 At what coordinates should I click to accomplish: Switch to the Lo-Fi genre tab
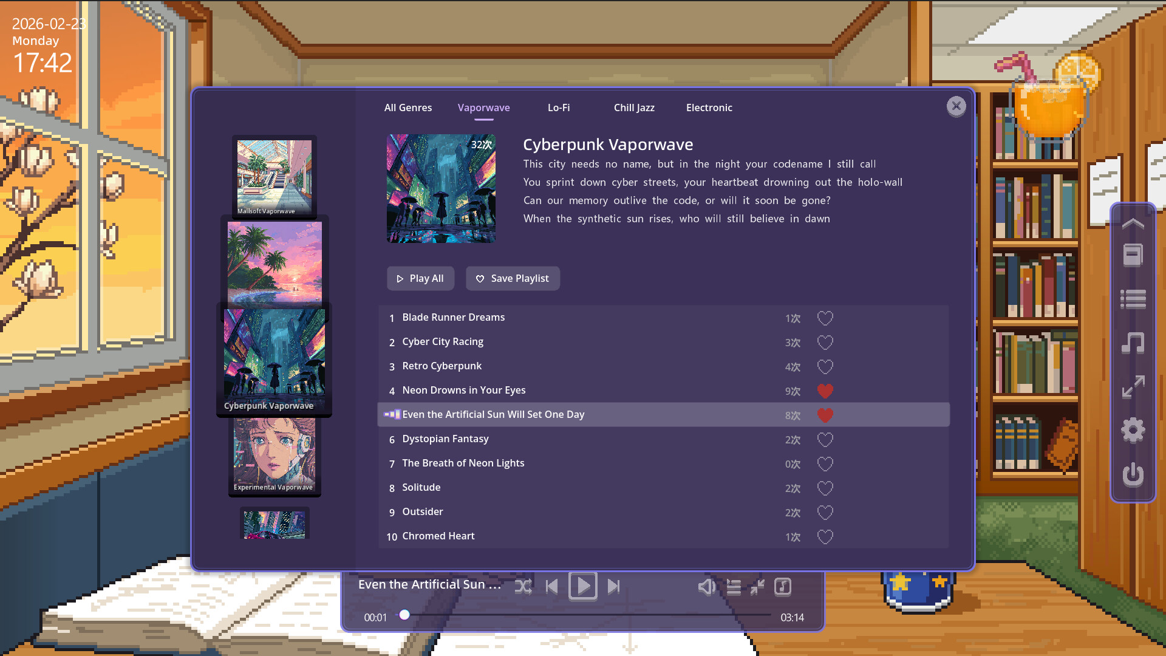[558, 108]
